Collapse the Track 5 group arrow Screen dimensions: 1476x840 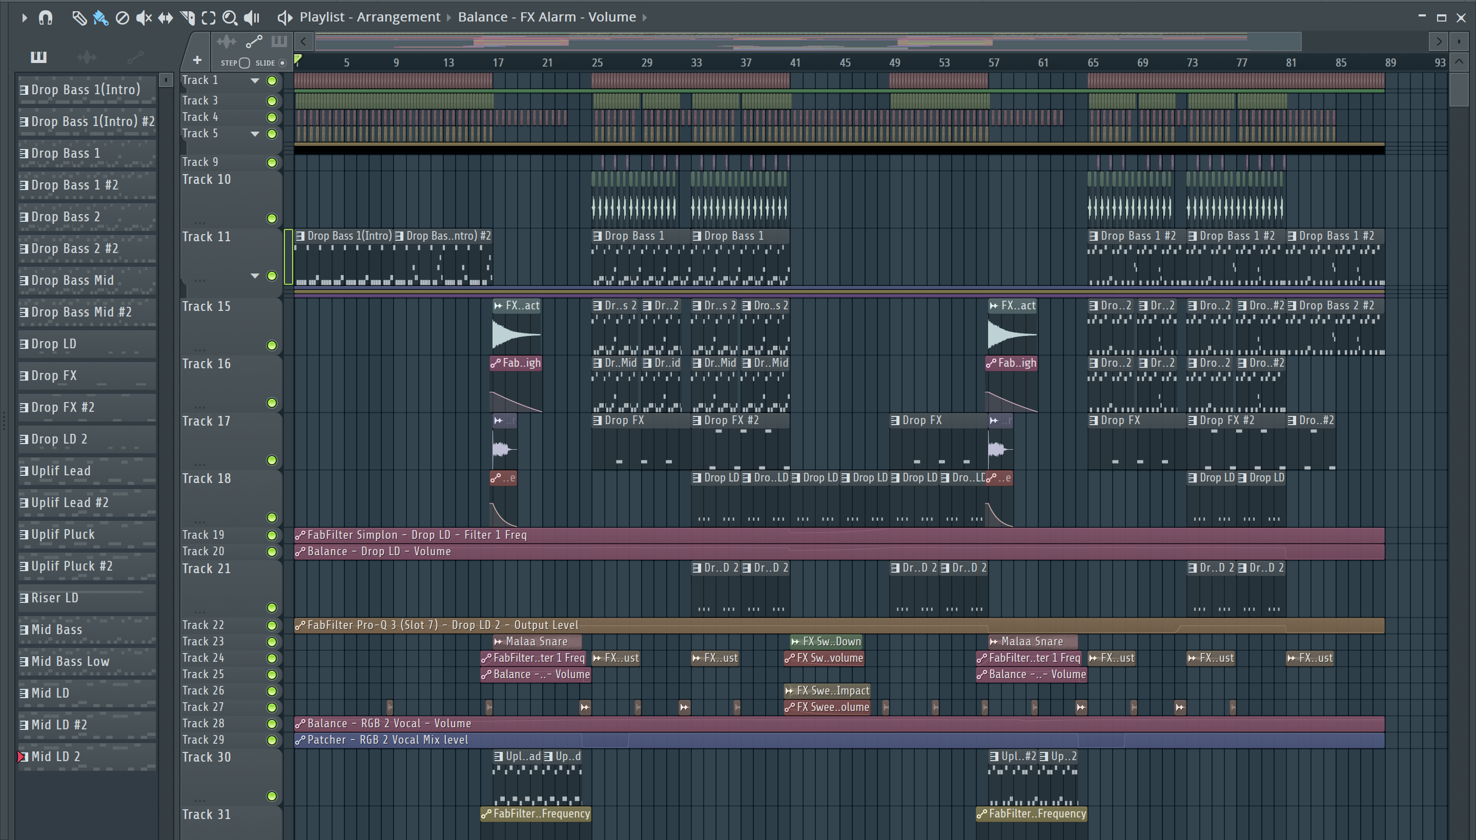click(x=255, y=134)
